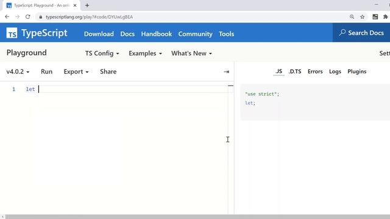Open the Logs tab

(x=335, y=72)
